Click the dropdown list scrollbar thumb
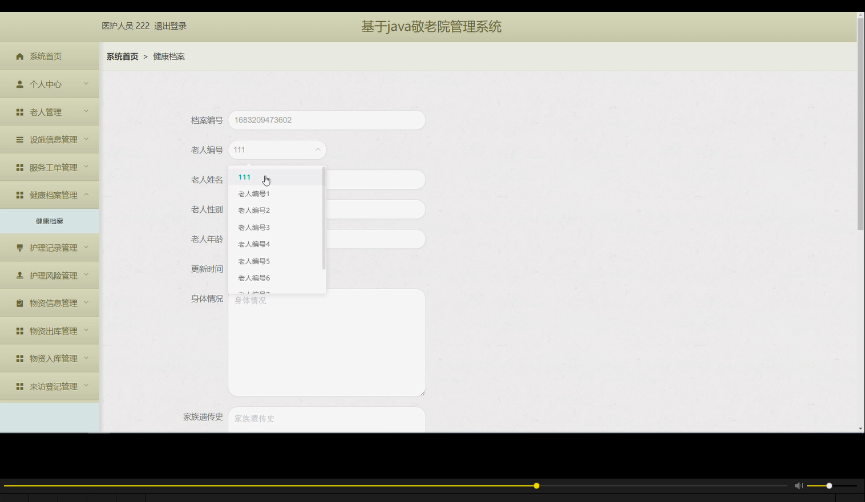The height and width of the screenshot is (502, 865). click(x=324, y=218)
